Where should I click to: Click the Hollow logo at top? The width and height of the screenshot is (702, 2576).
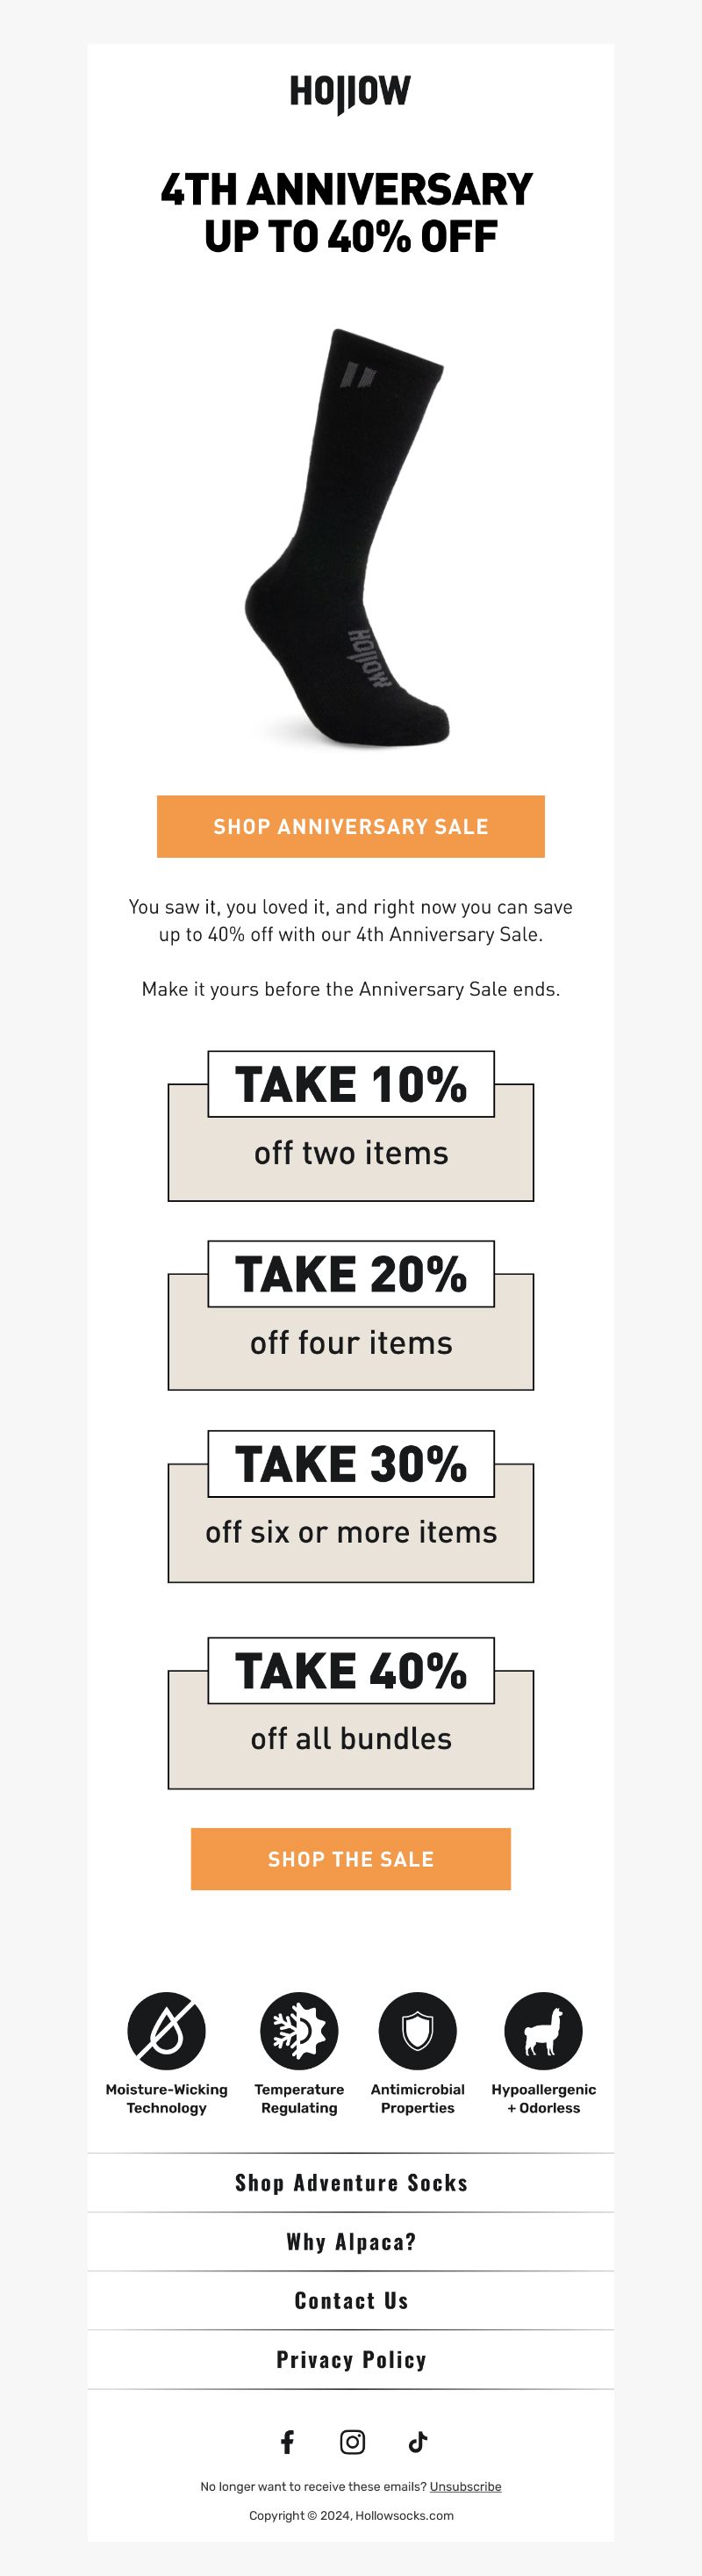350,93
